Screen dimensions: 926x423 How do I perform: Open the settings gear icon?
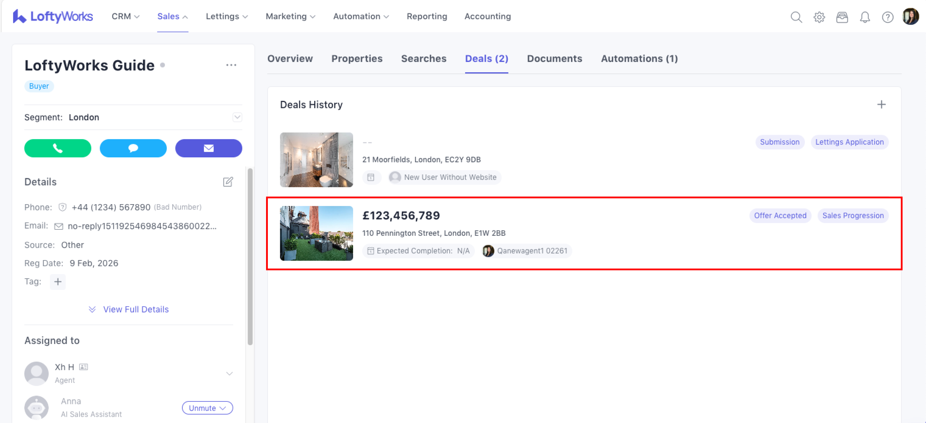pyautogui.click(x=819, y=17)
